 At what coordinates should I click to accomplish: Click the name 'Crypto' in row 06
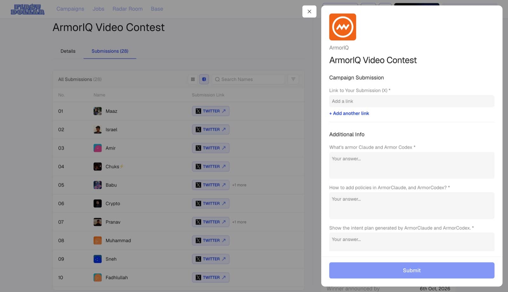pyautogui.click(x=113, y=204)
